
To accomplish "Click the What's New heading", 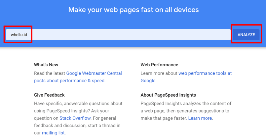I will click(x=46, y=65).
